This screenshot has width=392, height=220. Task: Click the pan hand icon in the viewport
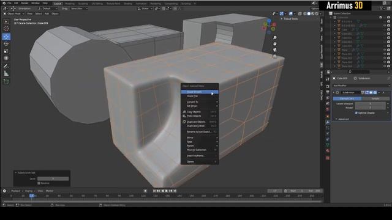pos(275,44)
